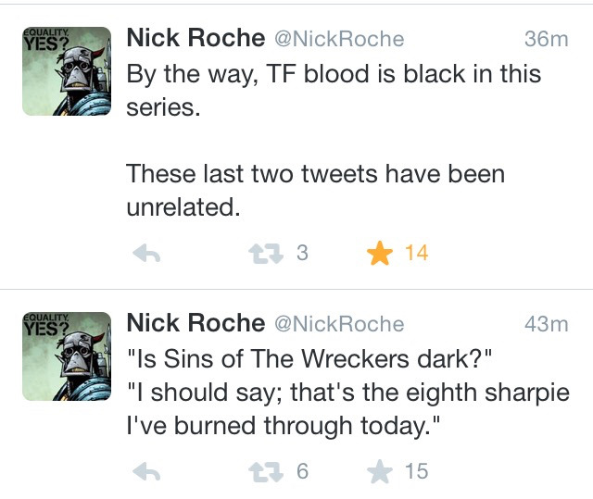Tap @NickRoche handle in second tweet
Image resolution: width=593 pixels, height=499 pixels.
339,324
